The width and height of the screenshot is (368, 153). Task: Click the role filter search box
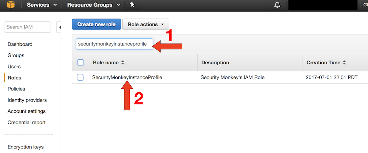115,44
